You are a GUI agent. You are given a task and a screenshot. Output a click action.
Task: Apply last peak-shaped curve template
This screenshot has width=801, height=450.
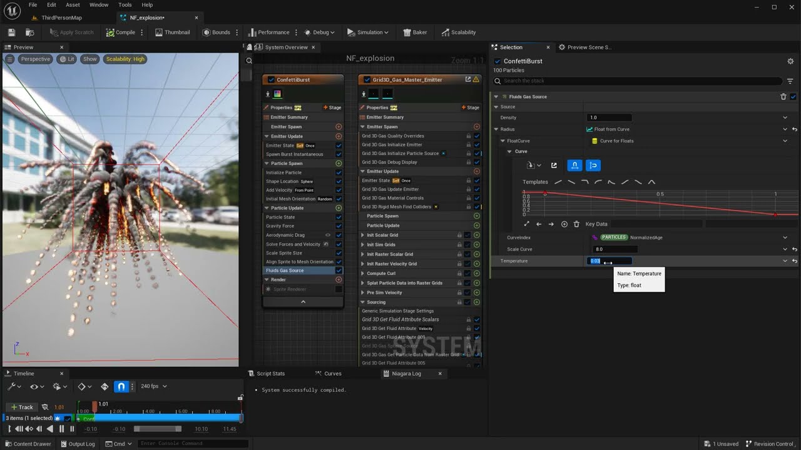651,182
